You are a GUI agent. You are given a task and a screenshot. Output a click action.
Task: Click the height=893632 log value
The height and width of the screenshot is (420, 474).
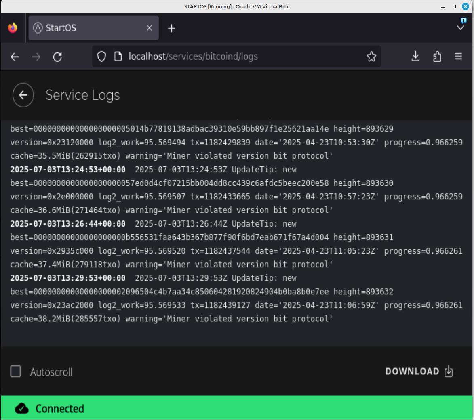click(363, 292)
